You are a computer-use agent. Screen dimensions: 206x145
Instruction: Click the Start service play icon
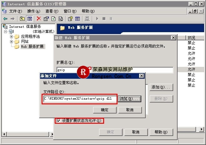click(97, 19)
